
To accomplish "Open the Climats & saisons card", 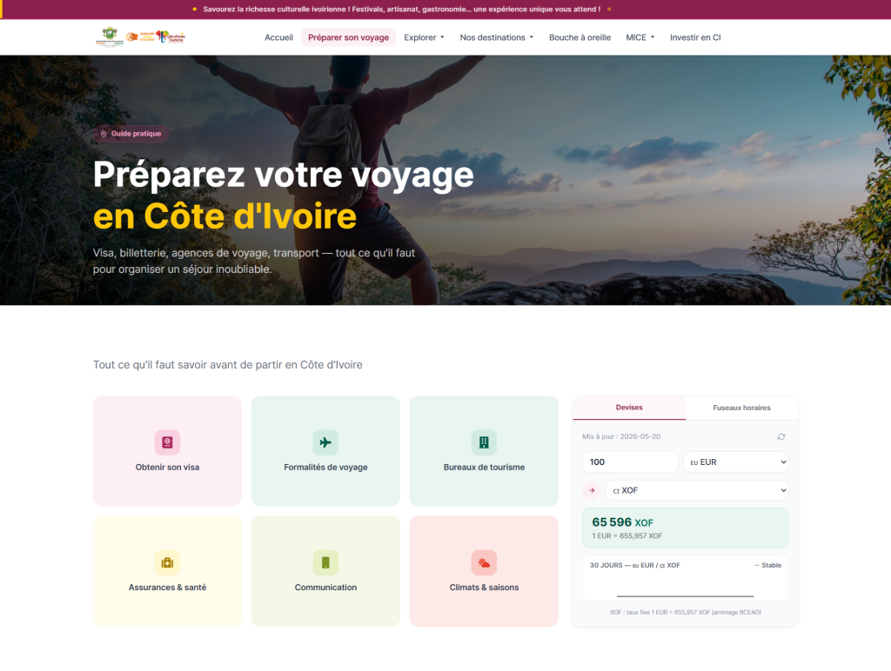I will coord(484,571).
